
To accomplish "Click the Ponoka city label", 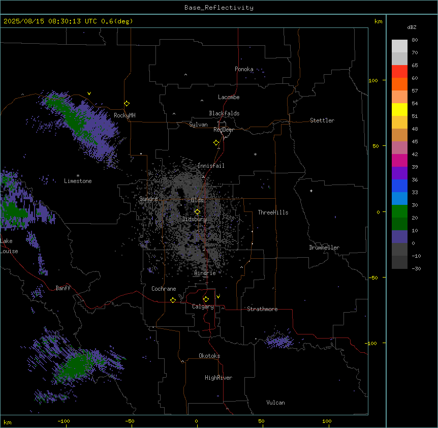I will tap(244, 69).
